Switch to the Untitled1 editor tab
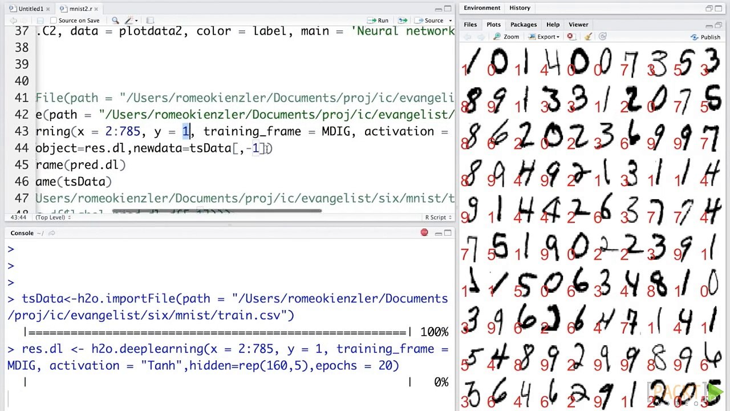The height and width of the screenshot is (411, 730). [x=30, y=9]
